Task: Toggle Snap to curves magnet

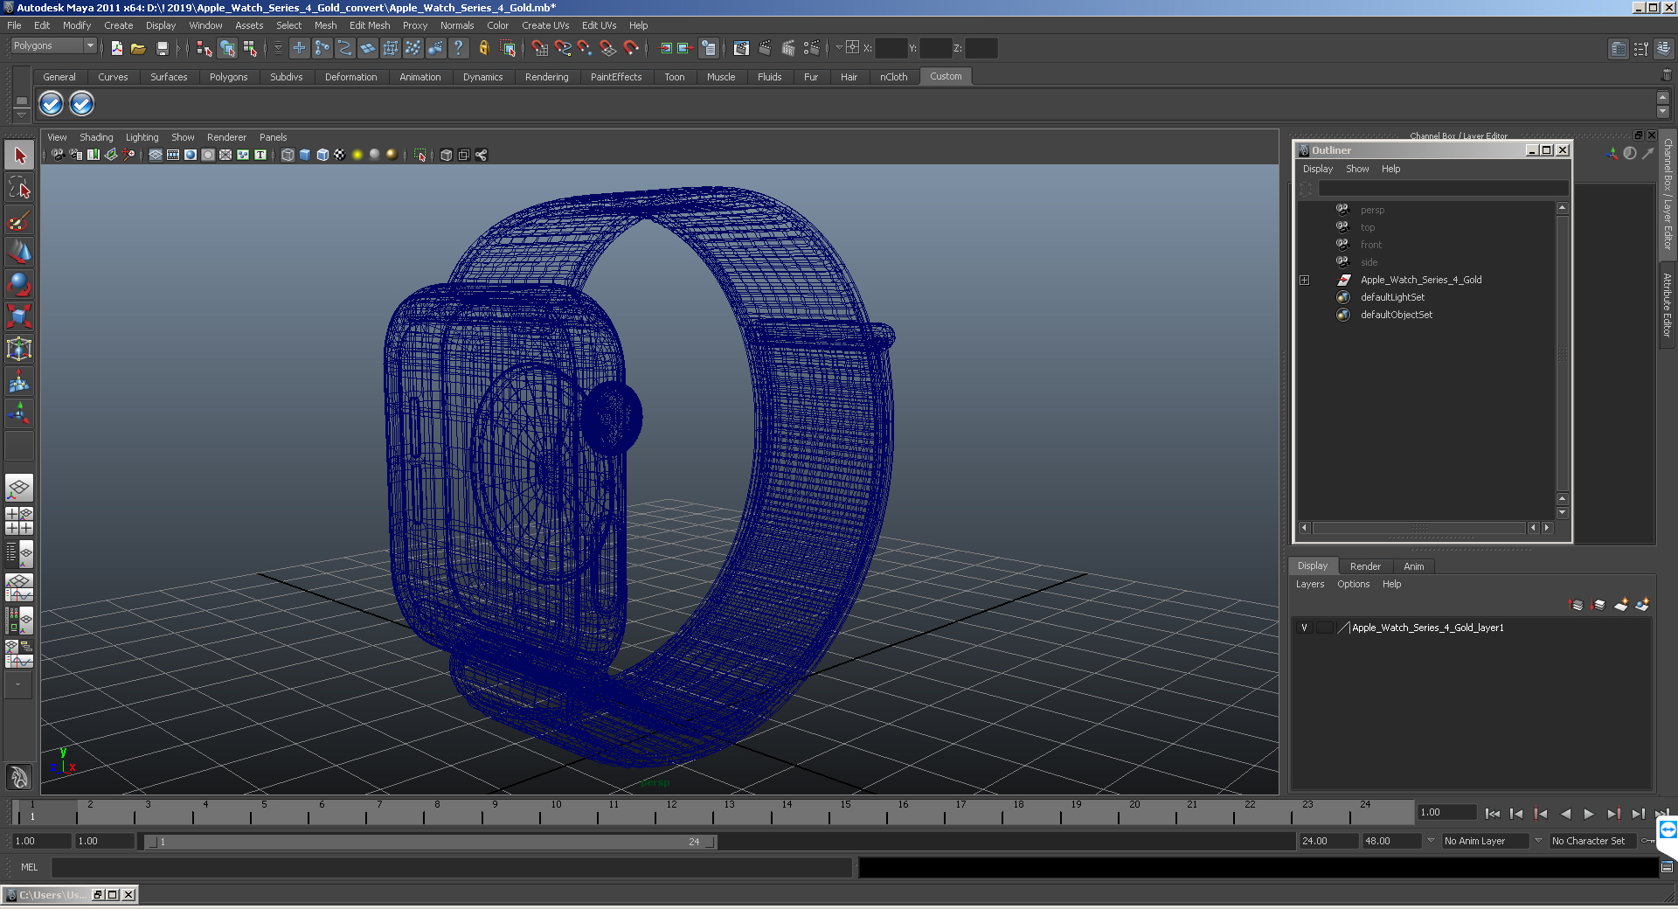Action: click(563, 48)
